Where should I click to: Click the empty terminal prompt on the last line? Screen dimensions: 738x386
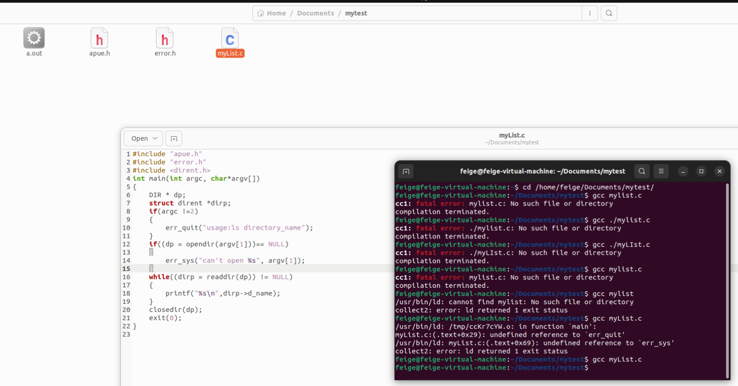pyautogui.click(x=492, y=368)
